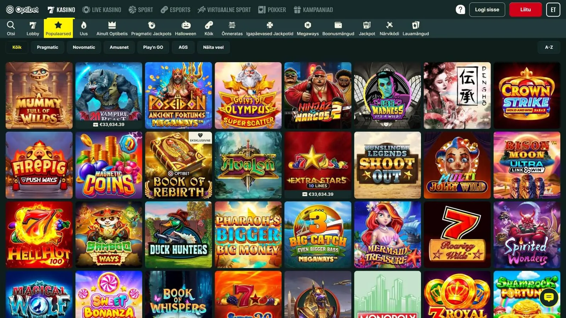
Task: Filter games by Pragmatic provider
Action: coord(47,47)
